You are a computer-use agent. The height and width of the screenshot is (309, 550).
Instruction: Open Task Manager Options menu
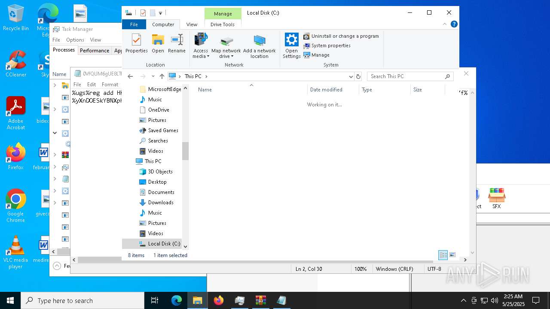click(x=75, y=40)
